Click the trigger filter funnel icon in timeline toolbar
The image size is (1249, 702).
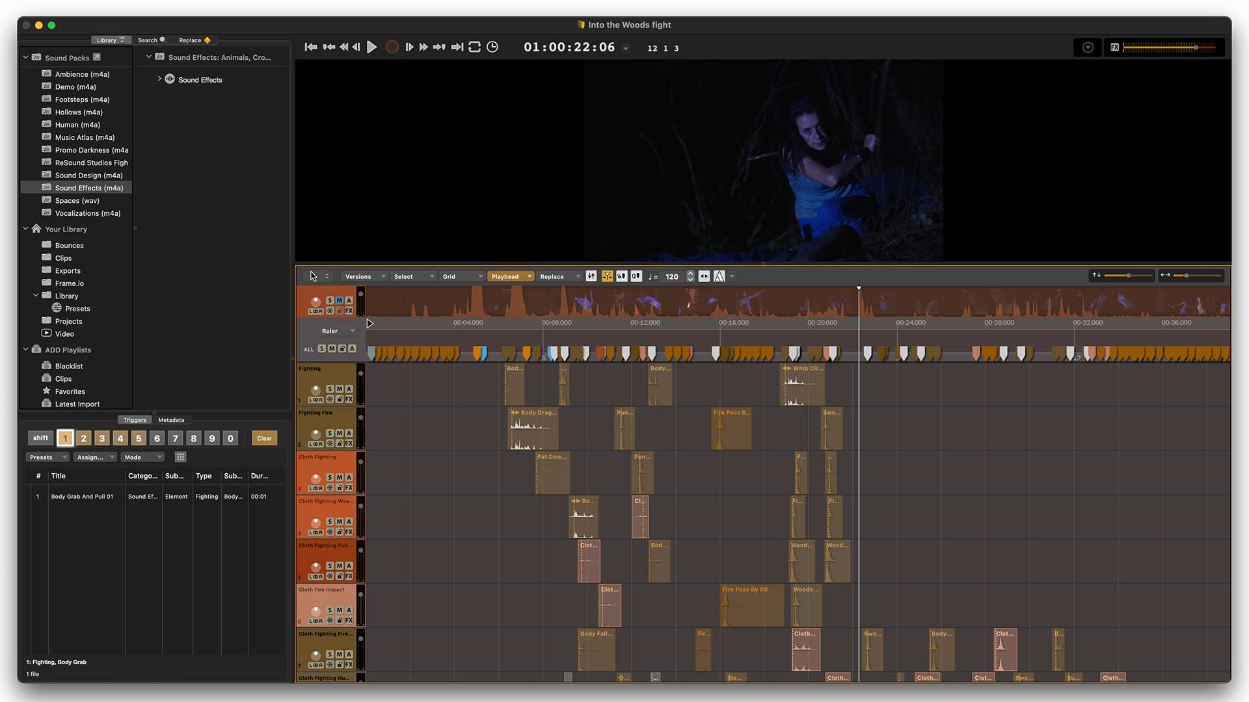point(607,276)
